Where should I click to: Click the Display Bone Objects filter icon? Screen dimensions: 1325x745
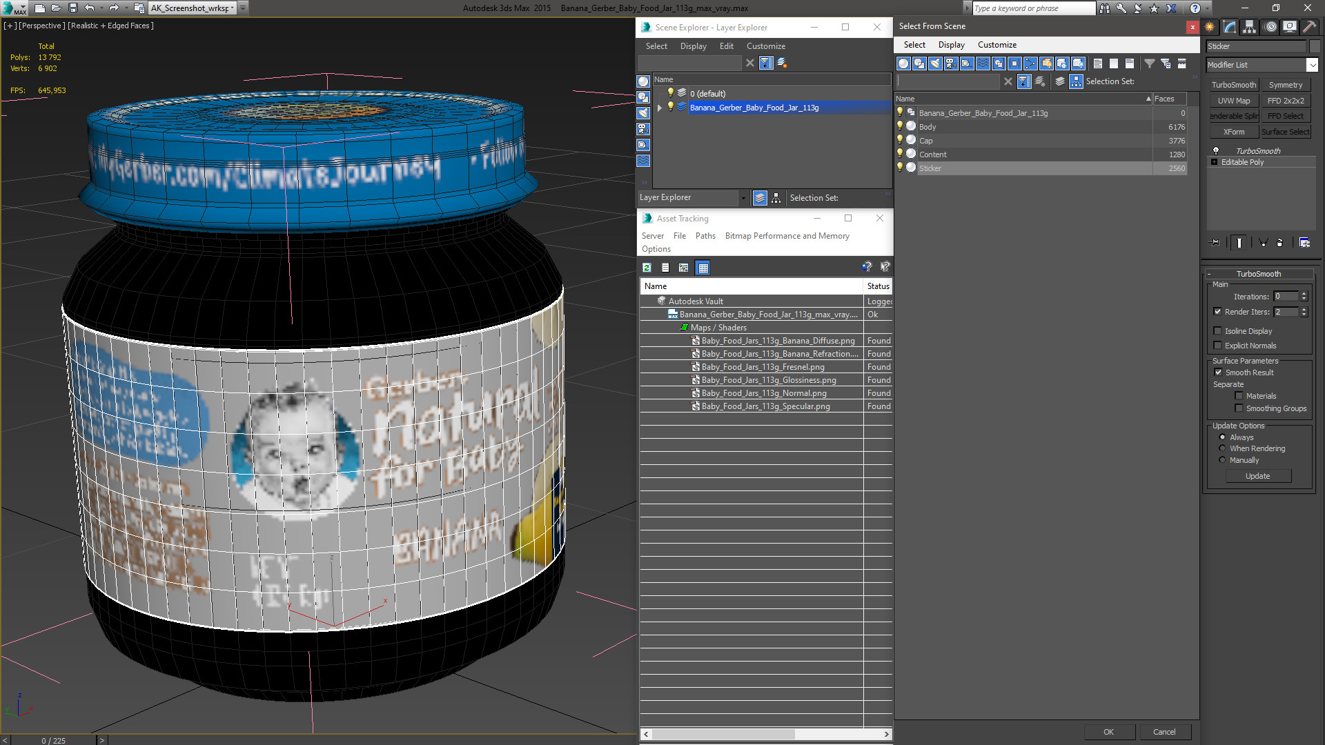(x=1030, y=63)
